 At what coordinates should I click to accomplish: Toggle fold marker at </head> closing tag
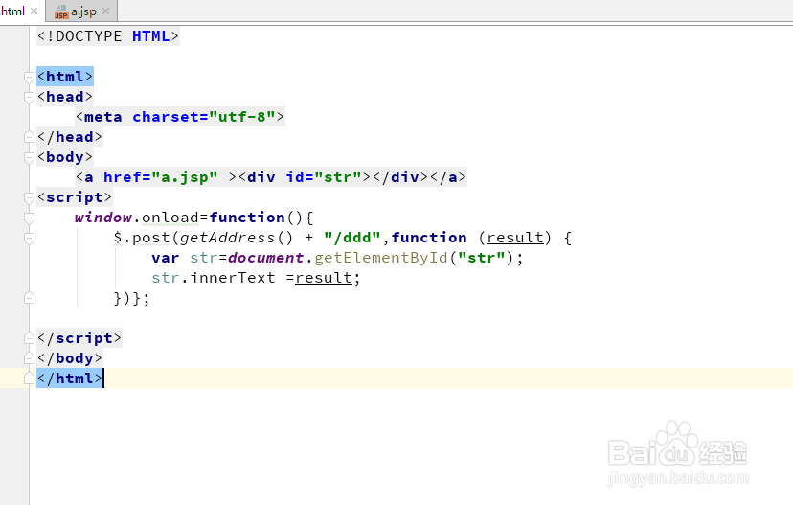click(x=29, y=137)
